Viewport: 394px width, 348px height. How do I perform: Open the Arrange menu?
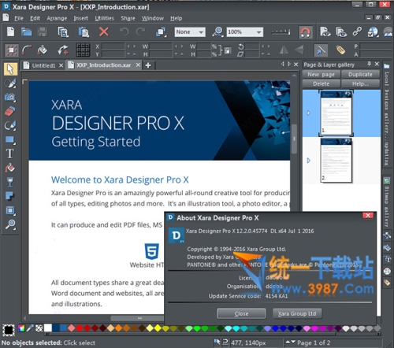pyautogui.click(x=57, y=18)
